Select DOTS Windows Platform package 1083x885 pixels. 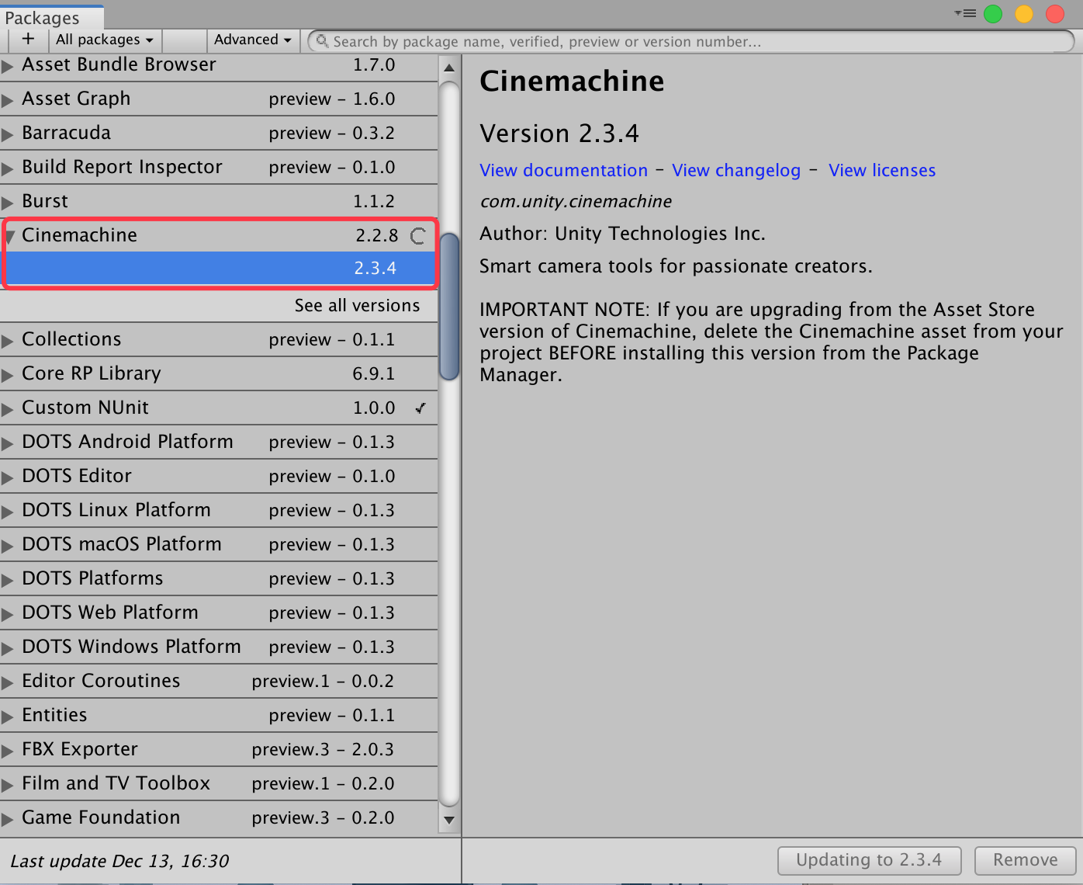pos(219,647)
